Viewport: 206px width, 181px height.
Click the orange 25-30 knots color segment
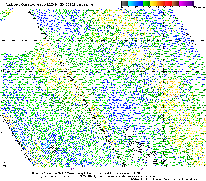pyautogui.click(x=161, y=3)
